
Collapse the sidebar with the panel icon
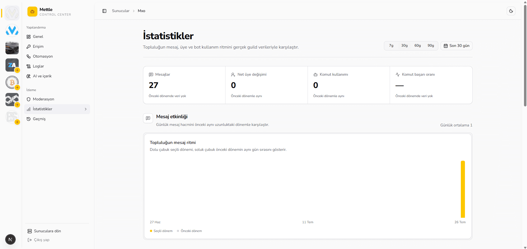[104, 11]
